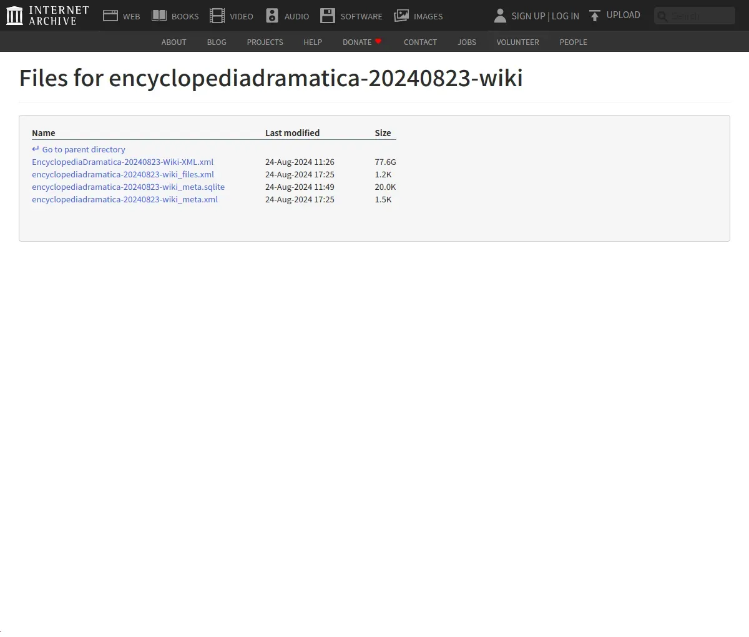Open the VOLUNTEER page
749x637 pixels.
click(517, 42)
